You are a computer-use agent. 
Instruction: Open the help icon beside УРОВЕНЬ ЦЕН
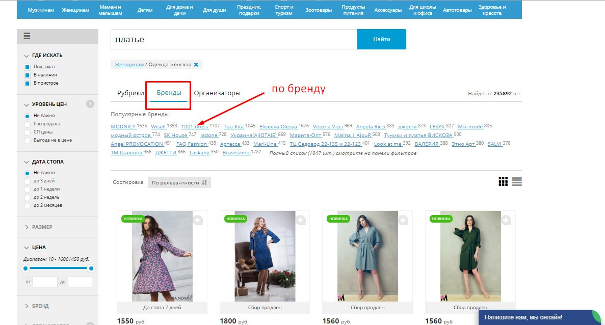90,104
